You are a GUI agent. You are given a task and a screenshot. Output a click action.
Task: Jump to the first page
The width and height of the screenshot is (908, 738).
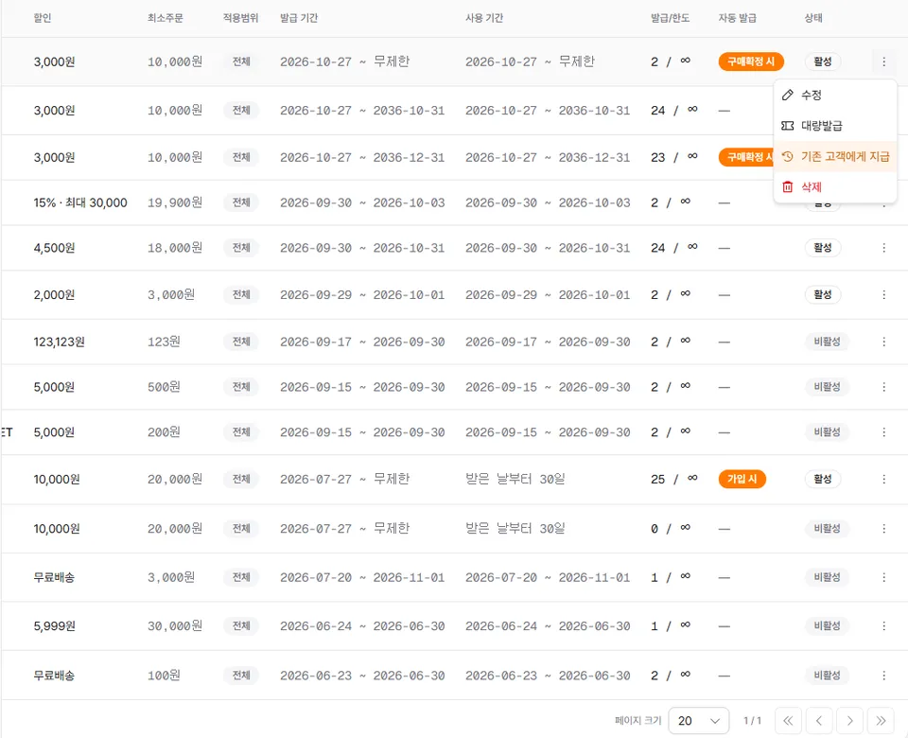tap(788, 721)
